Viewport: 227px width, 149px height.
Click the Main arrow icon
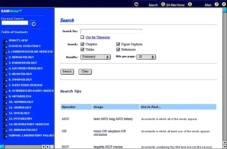[x=190, y=4]
